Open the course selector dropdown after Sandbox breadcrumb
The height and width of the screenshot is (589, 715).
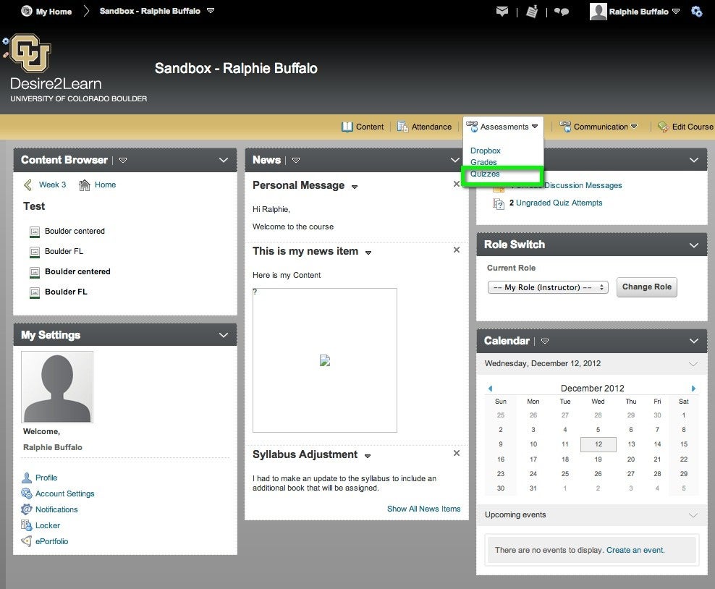click(x=210, y=10)
